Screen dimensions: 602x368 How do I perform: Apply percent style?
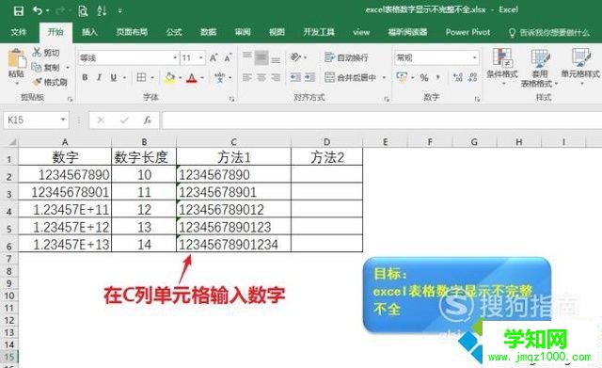tap(424, 77)
